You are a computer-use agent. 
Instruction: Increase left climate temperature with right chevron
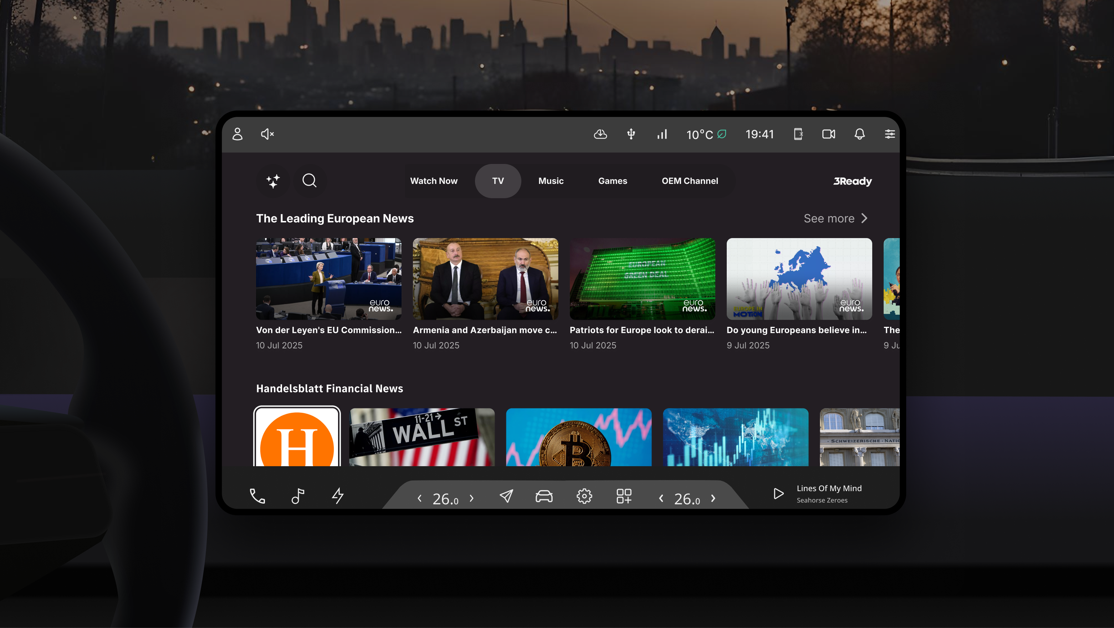coord(471,498)
